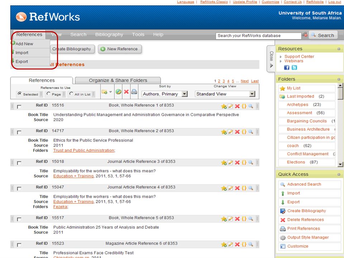Click the RefWorks logo
The height and width of the screenshot is (258, 344).
(48, 17)
